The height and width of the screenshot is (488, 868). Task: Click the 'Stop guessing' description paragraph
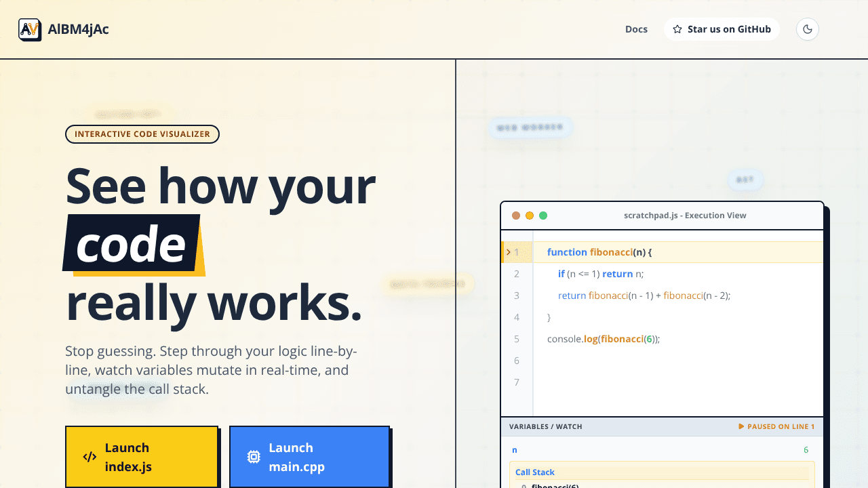click(211, 371)
